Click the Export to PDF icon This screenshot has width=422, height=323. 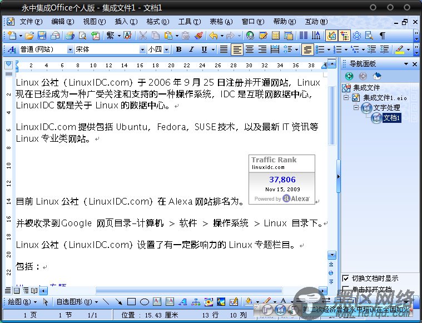[x=95, y=36]
